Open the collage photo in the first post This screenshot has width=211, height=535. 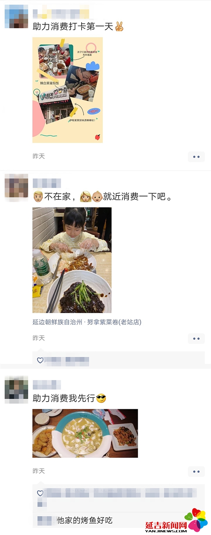coord(68,90)
